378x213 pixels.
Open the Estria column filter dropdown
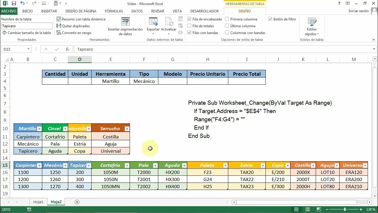pyautogui.click(x=263, y=165)
